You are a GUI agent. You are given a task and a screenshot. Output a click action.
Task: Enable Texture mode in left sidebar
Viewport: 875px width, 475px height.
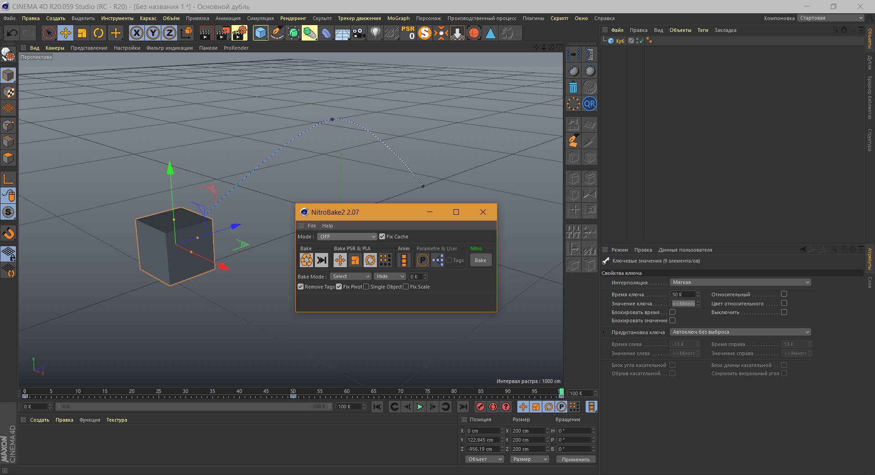(8, 92)
